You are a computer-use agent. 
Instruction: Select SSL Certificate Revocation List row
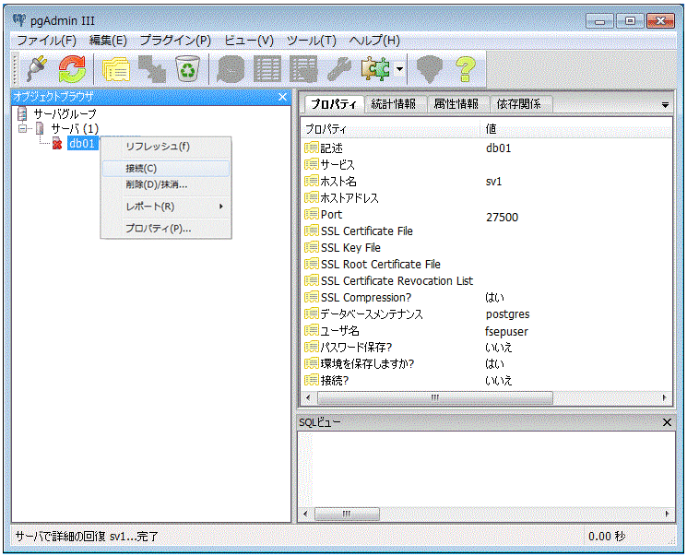pos(487,281)
